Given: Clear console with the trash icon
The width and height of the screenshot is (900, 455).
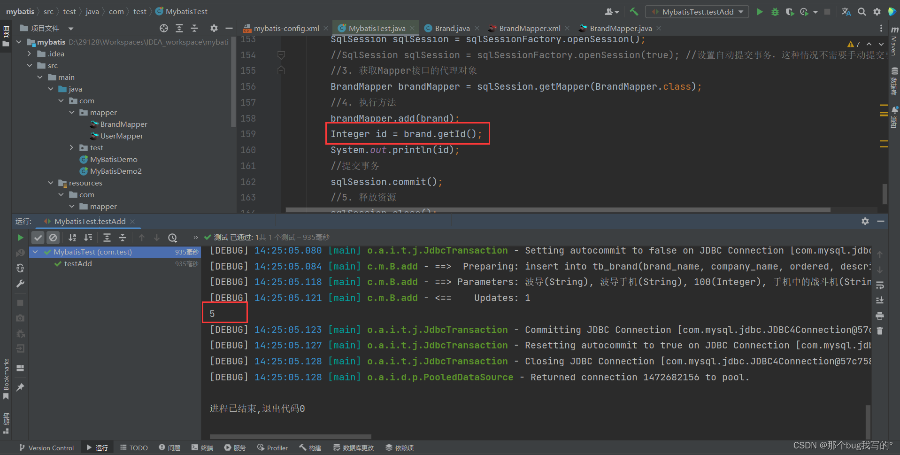Looking at the screenshot, I should [x=880, y=331].
